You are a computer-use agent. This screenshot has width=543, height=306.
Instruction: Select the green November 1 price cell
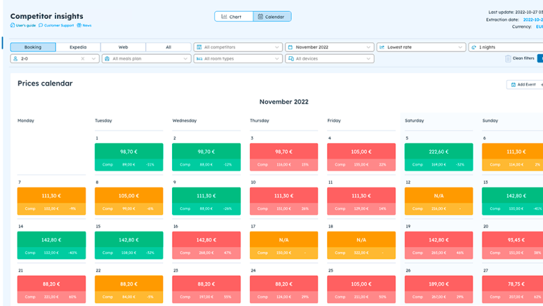(129, 156)
